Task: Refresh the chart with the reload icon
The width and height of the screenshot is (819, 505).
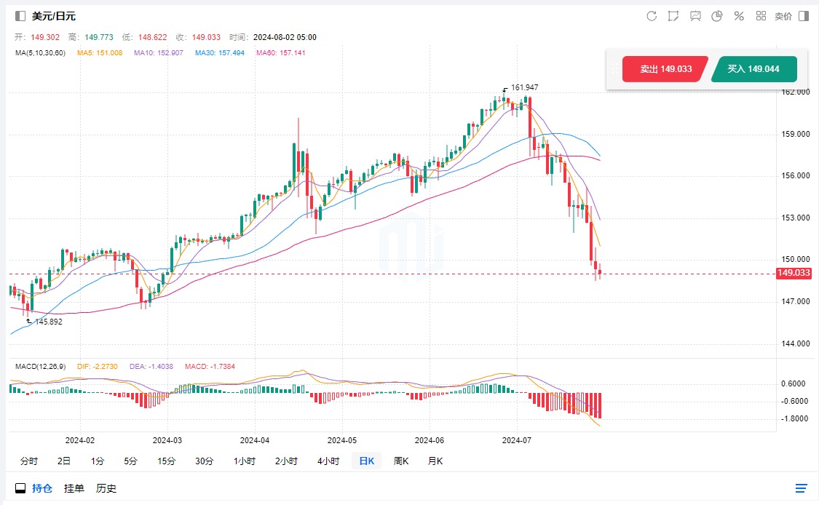Action: click(x=652, y=16)
